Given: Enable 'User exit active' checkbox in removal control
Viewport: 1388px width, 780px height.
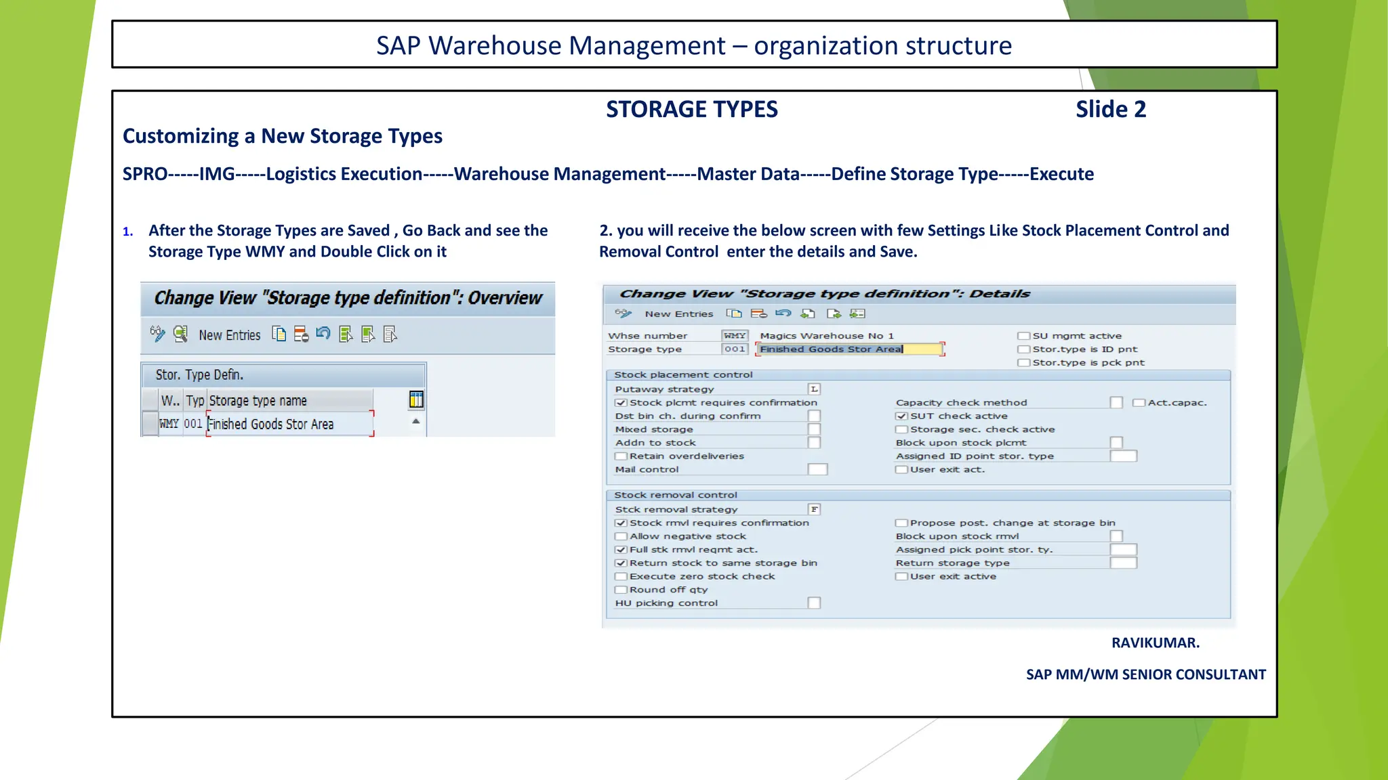Looking at the screenshot, I should [x=901, y=576].
